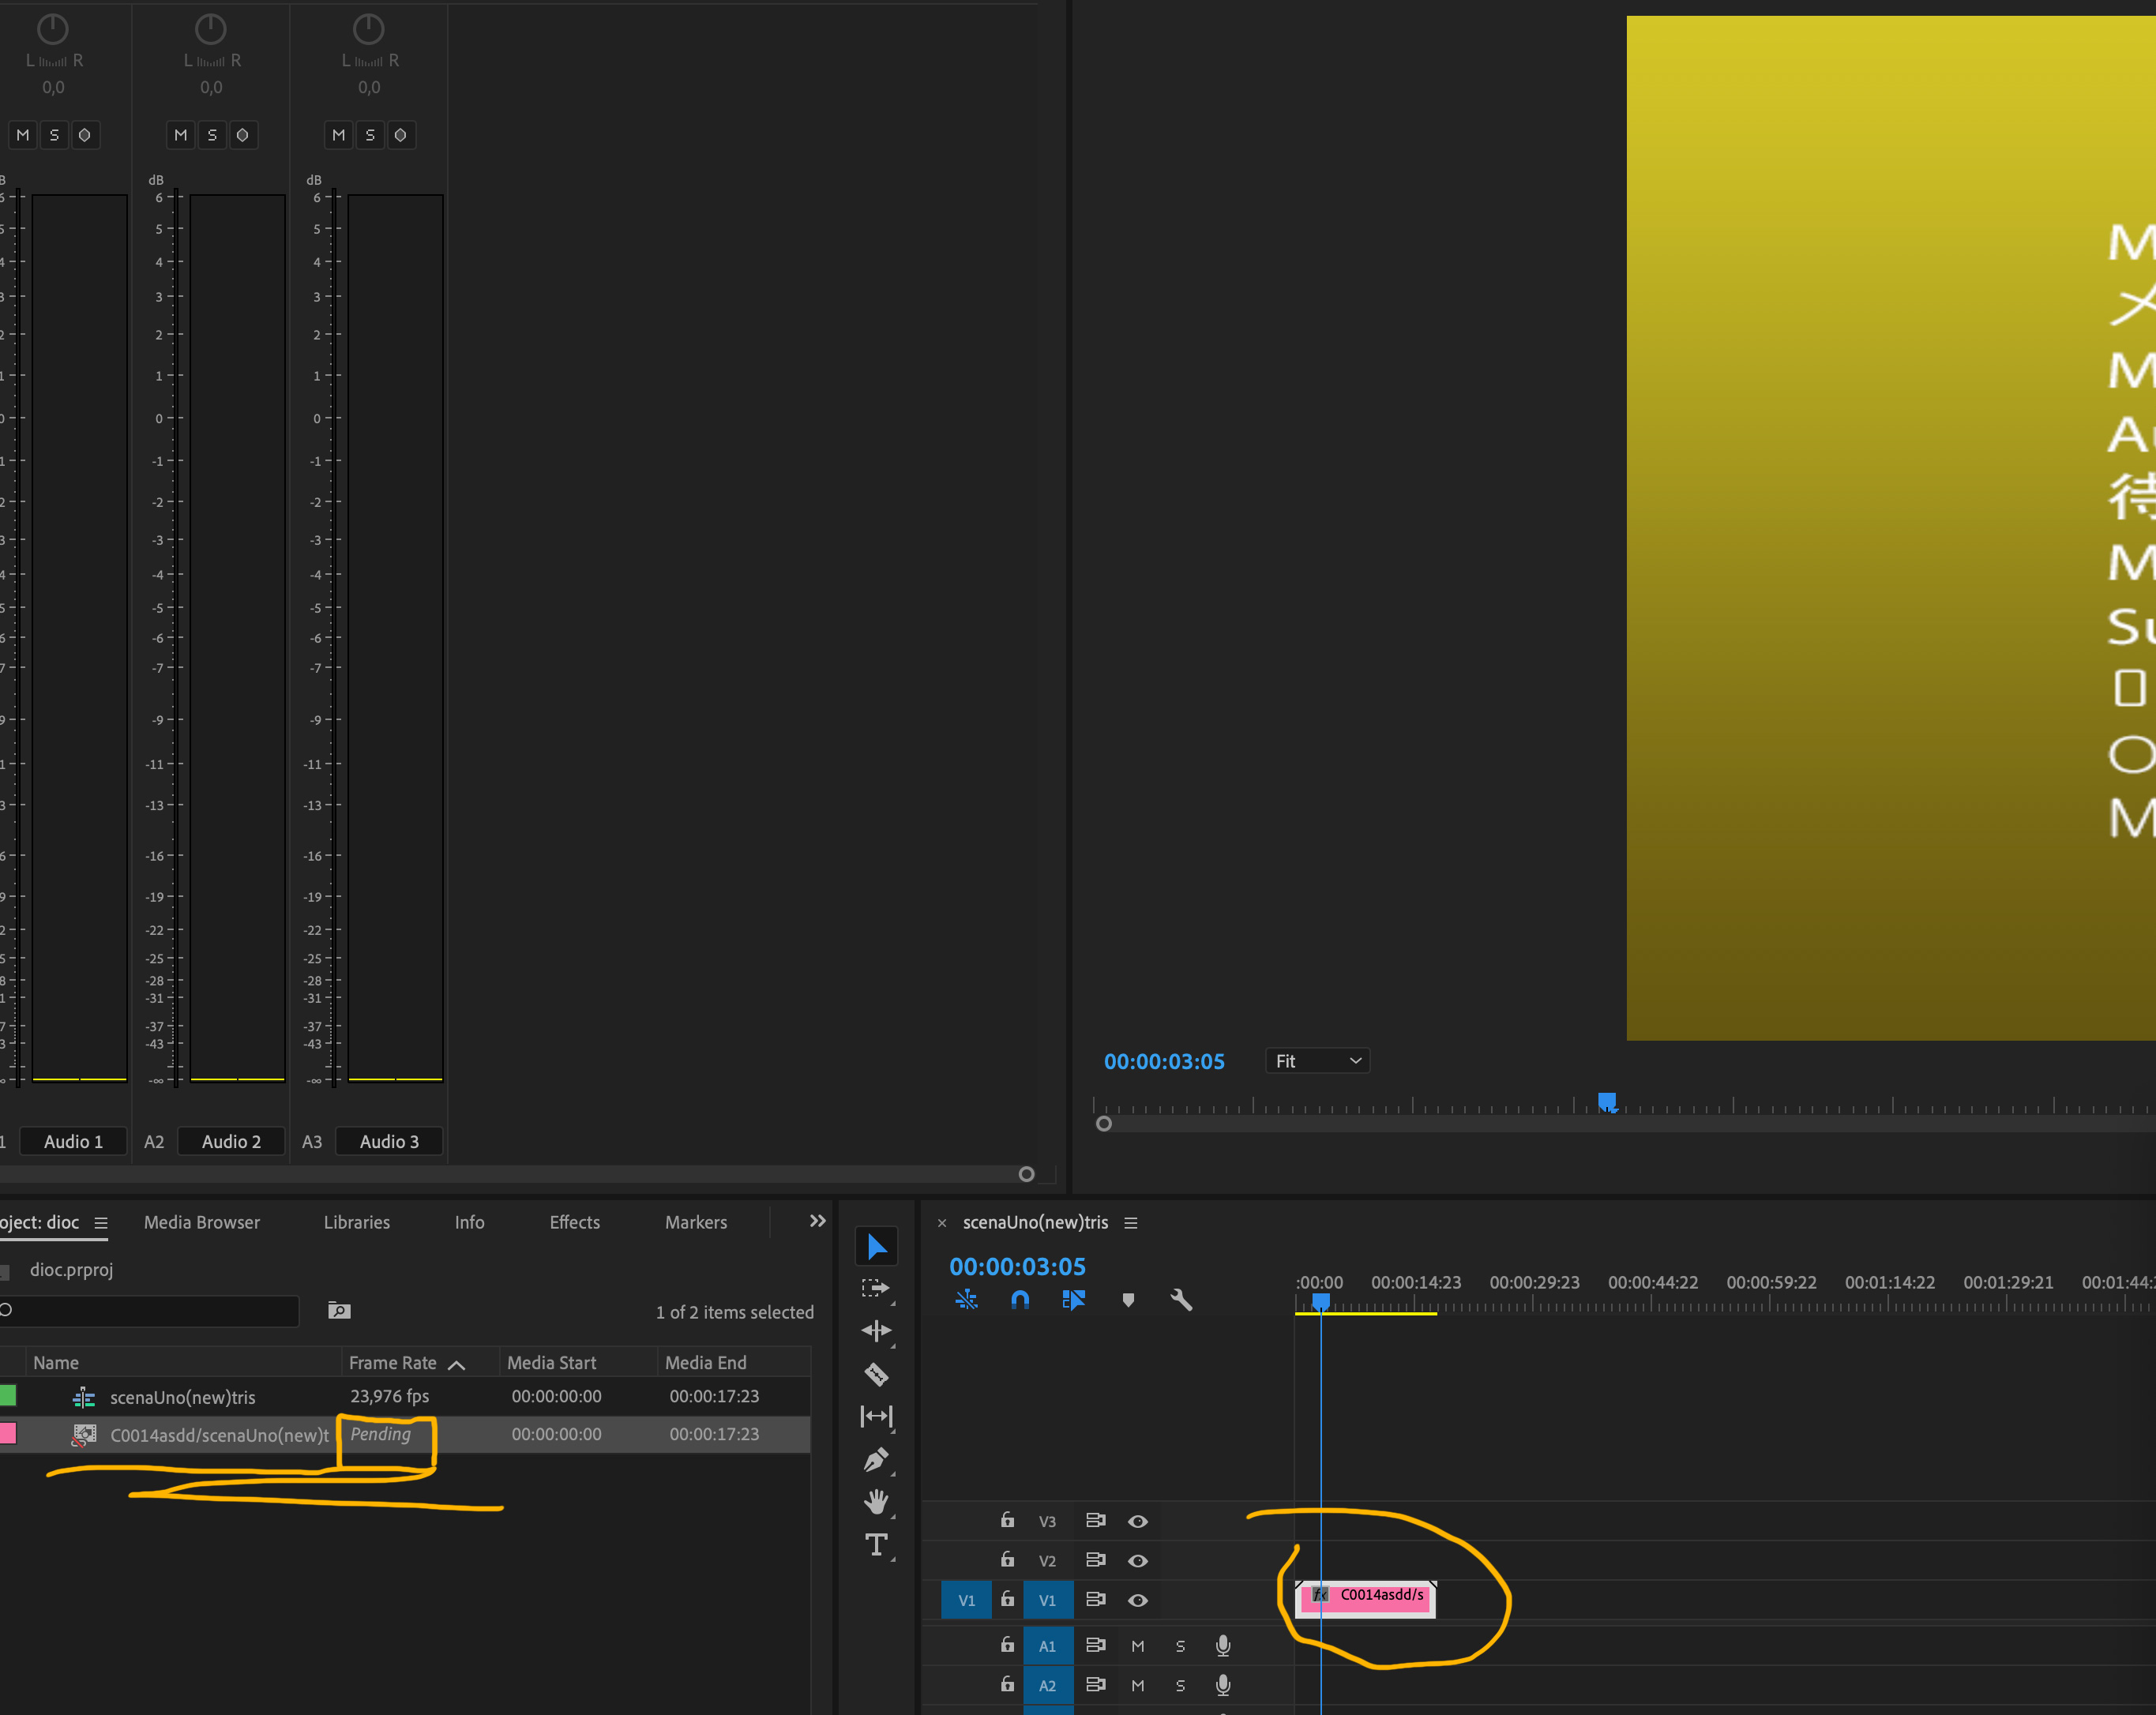
Task: Enable record on Audio 2 mixer track
Action: pos(242,135)
